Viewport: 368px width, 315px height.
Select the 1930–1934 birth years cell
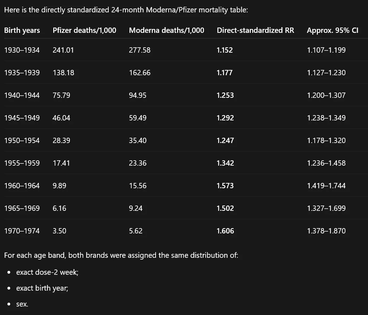click(x=22, y=50)
